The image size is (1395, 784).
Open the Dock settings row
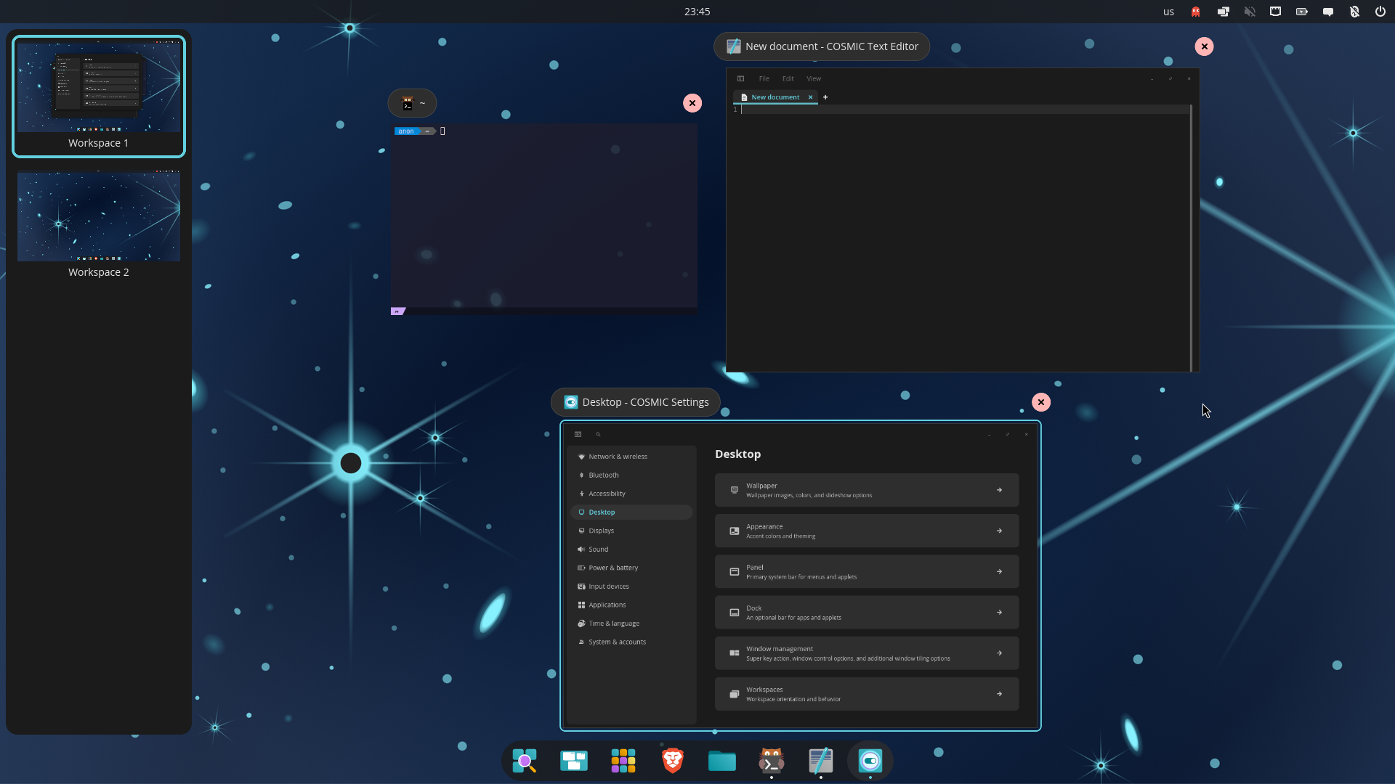pyautogui.click(x=867, y=613)
